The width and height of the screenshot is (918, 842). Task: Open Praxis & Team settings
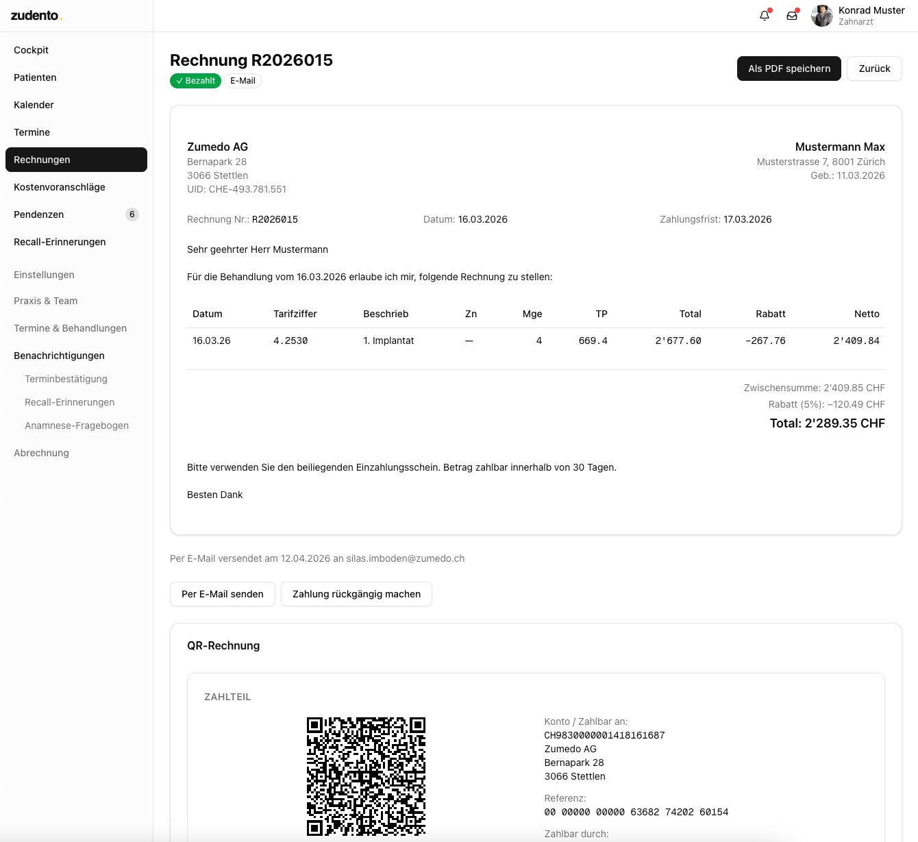coord(76,301)
